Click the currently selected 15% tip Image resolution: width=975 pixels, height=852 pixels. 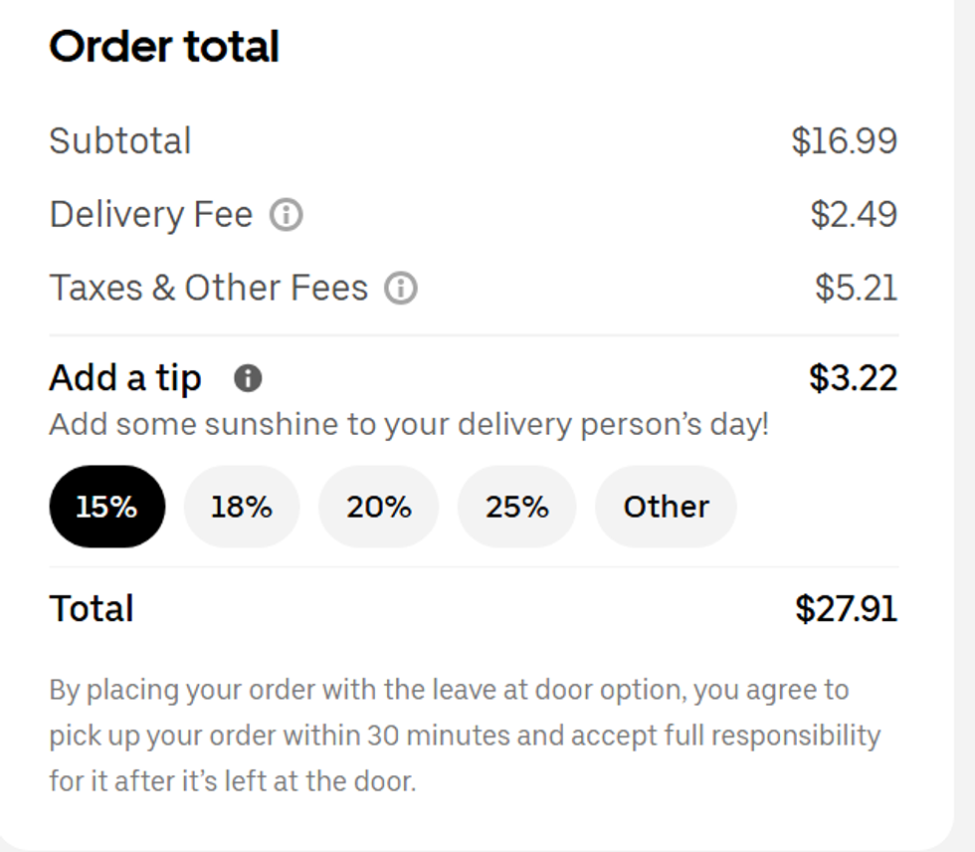tap(106, 506)
